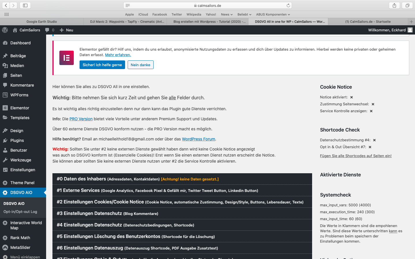The height and width of the screenshot is (259, 415).
Task: Expand section #6 Einstellungen Datenauszug
Action: click(182, 248)
